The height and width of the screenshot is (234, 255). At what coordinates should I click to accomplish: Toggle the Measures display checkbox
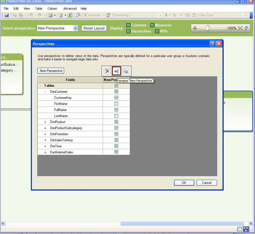[x=152, y=25]
